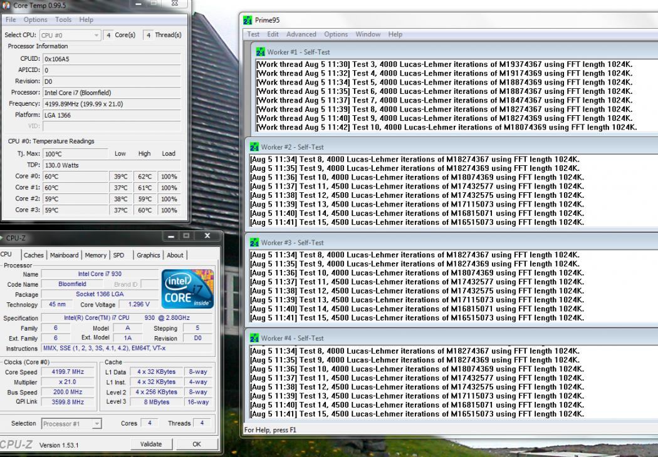Screen dimensions: 658x457
Task: Click the Threads count field in CPU-Z
Action: (x=202, y=423)
